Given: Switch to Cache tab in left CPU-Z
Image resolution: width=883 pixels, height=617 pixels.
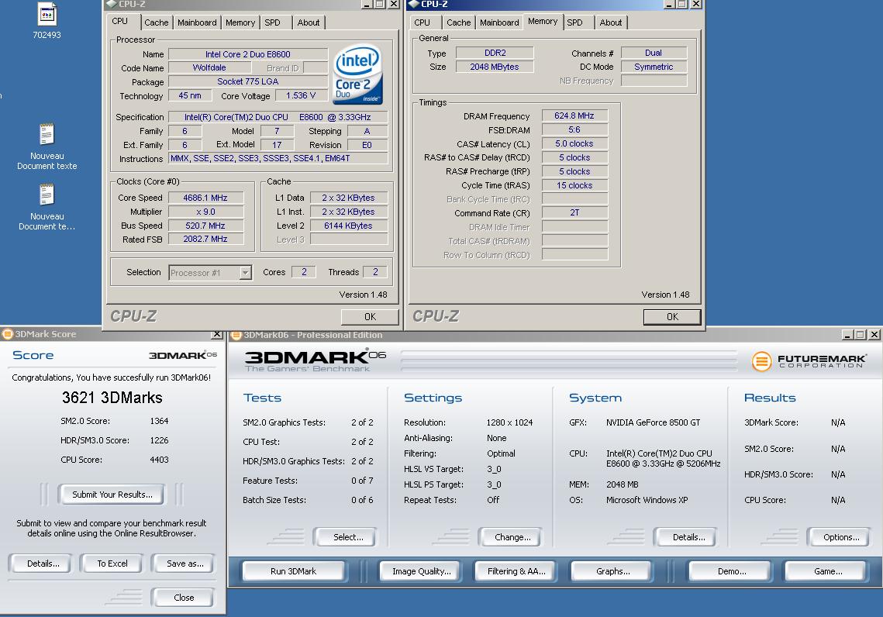Looking at the screenshot, I should pos(156,22).
